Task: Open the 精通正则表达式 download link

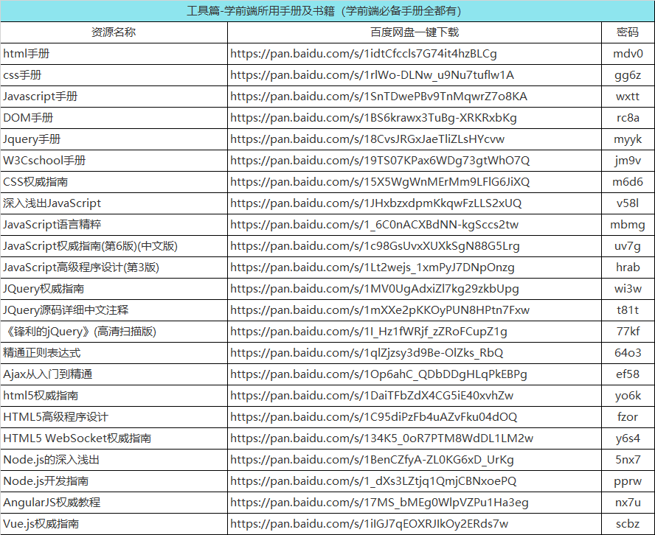Action: pyautogui.click(x=367, y=353)
